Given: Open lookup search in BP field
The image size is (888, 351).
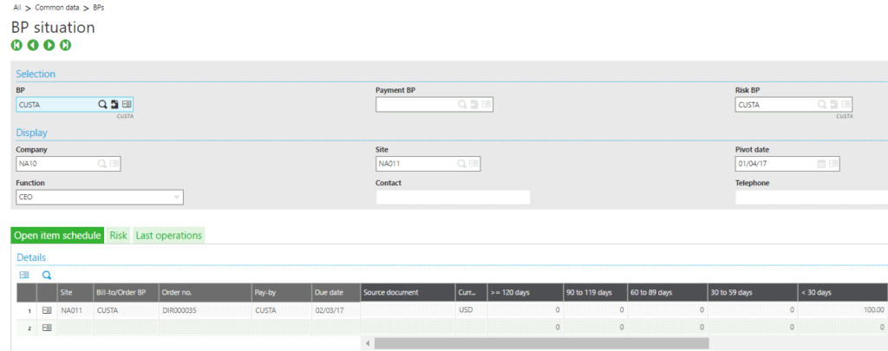Looking at the screenshot, I should (102, 105).
